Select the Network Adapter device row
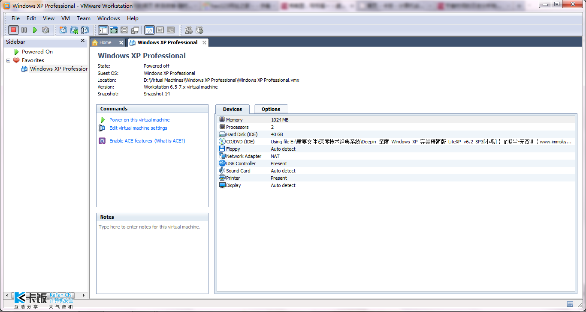Screen dimensions: 586x312 [x=396, y=156]
